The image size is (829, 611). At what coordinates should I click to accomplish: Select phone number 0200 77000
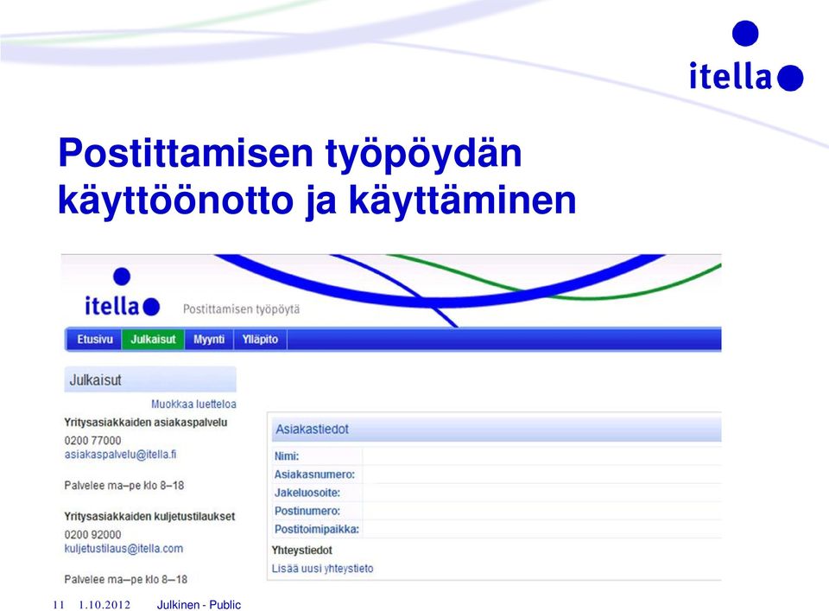[x=92, y=441]
